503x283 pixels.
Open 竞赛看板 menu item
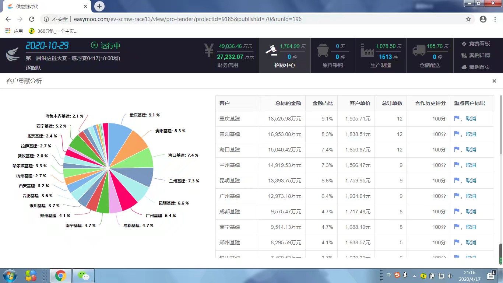[x=476, y=43]
